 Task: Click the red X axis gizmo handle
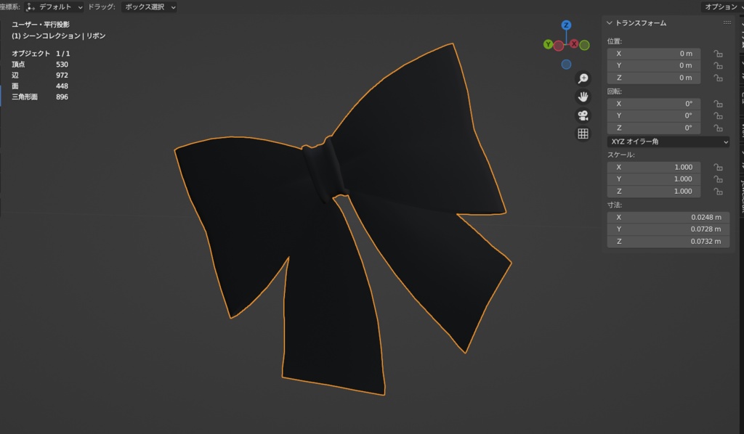[574, 44]
